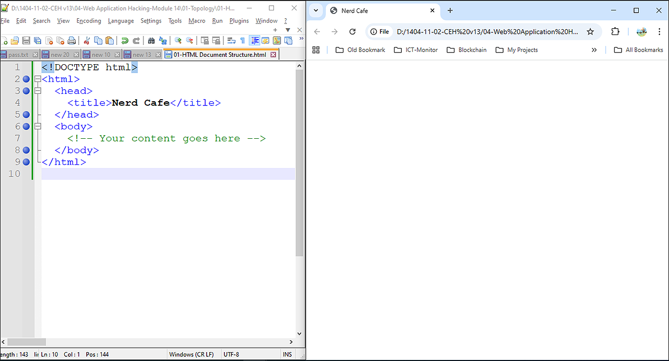Collapse the body tag fold marker
Viewport: 669px width, 361px height.
[x=37, y=126]
